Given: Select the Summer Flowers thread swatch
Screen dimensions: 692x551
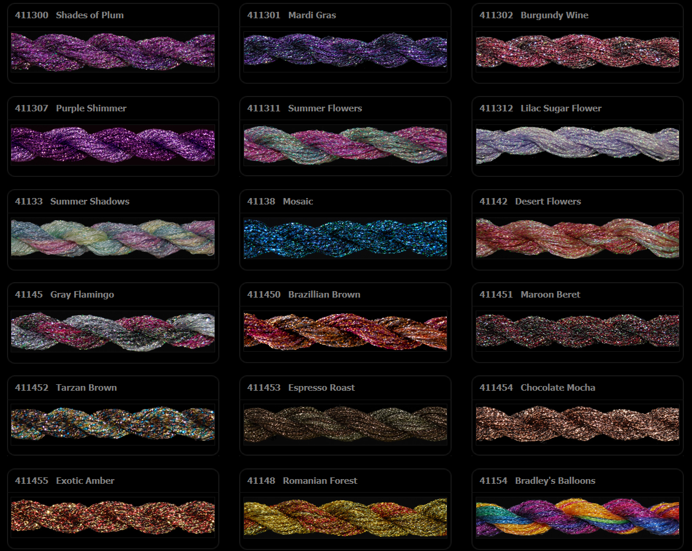Looking at the screenshot, I should 345,145.
